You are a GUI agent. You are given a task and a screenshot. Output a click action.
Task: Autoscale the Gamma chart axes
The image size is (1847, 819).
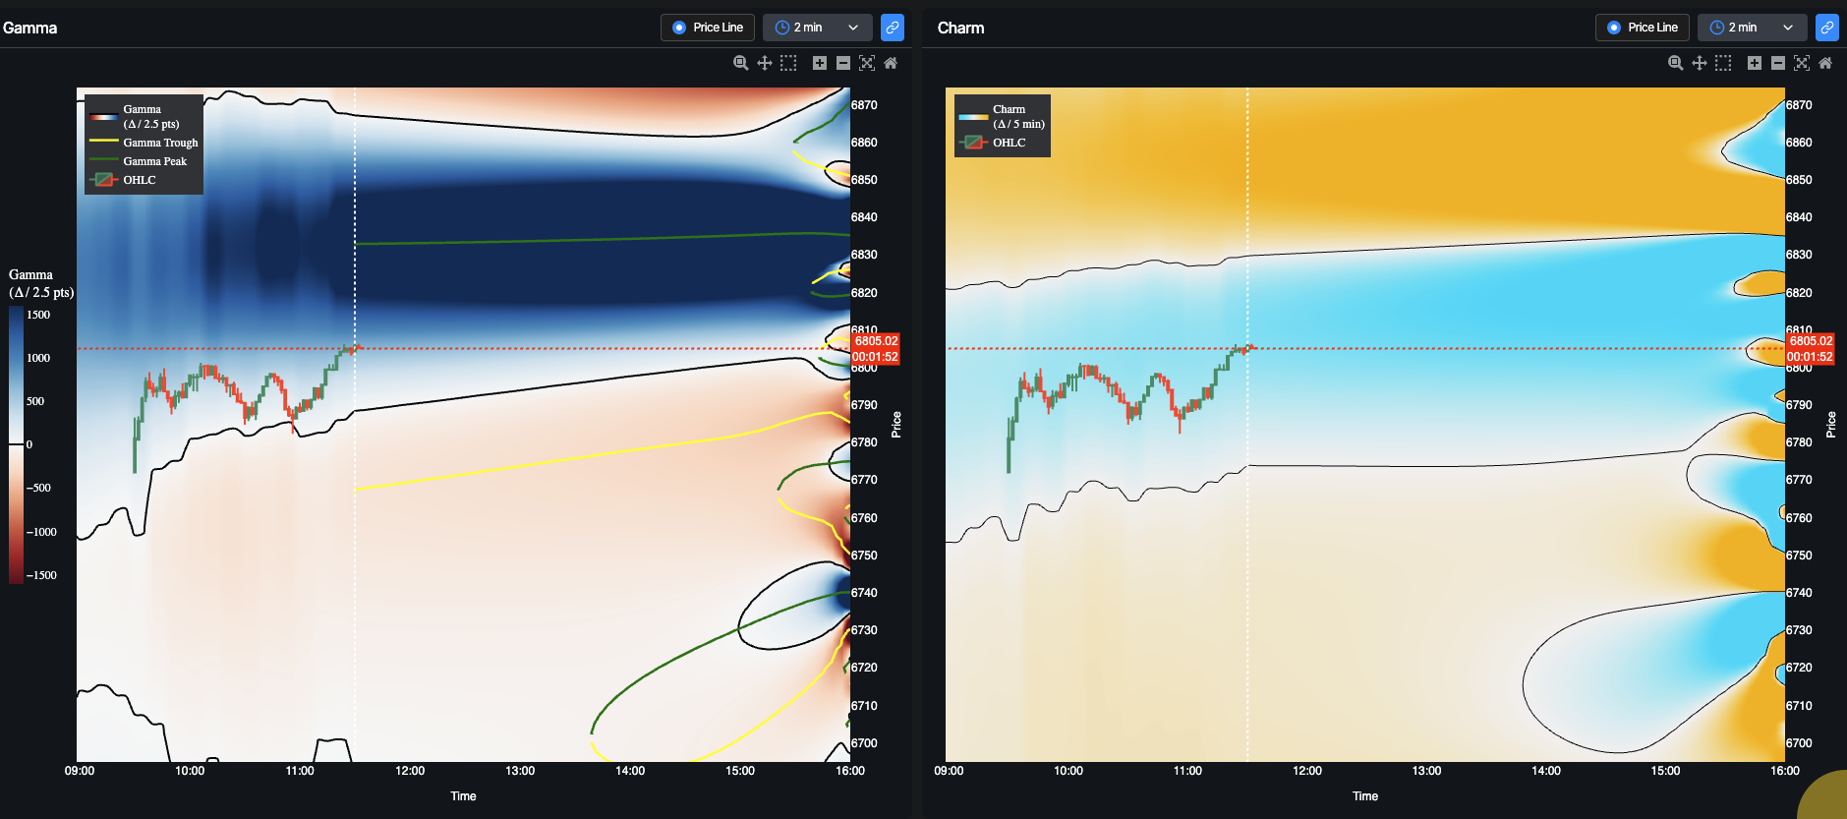(x=867, y=63)
